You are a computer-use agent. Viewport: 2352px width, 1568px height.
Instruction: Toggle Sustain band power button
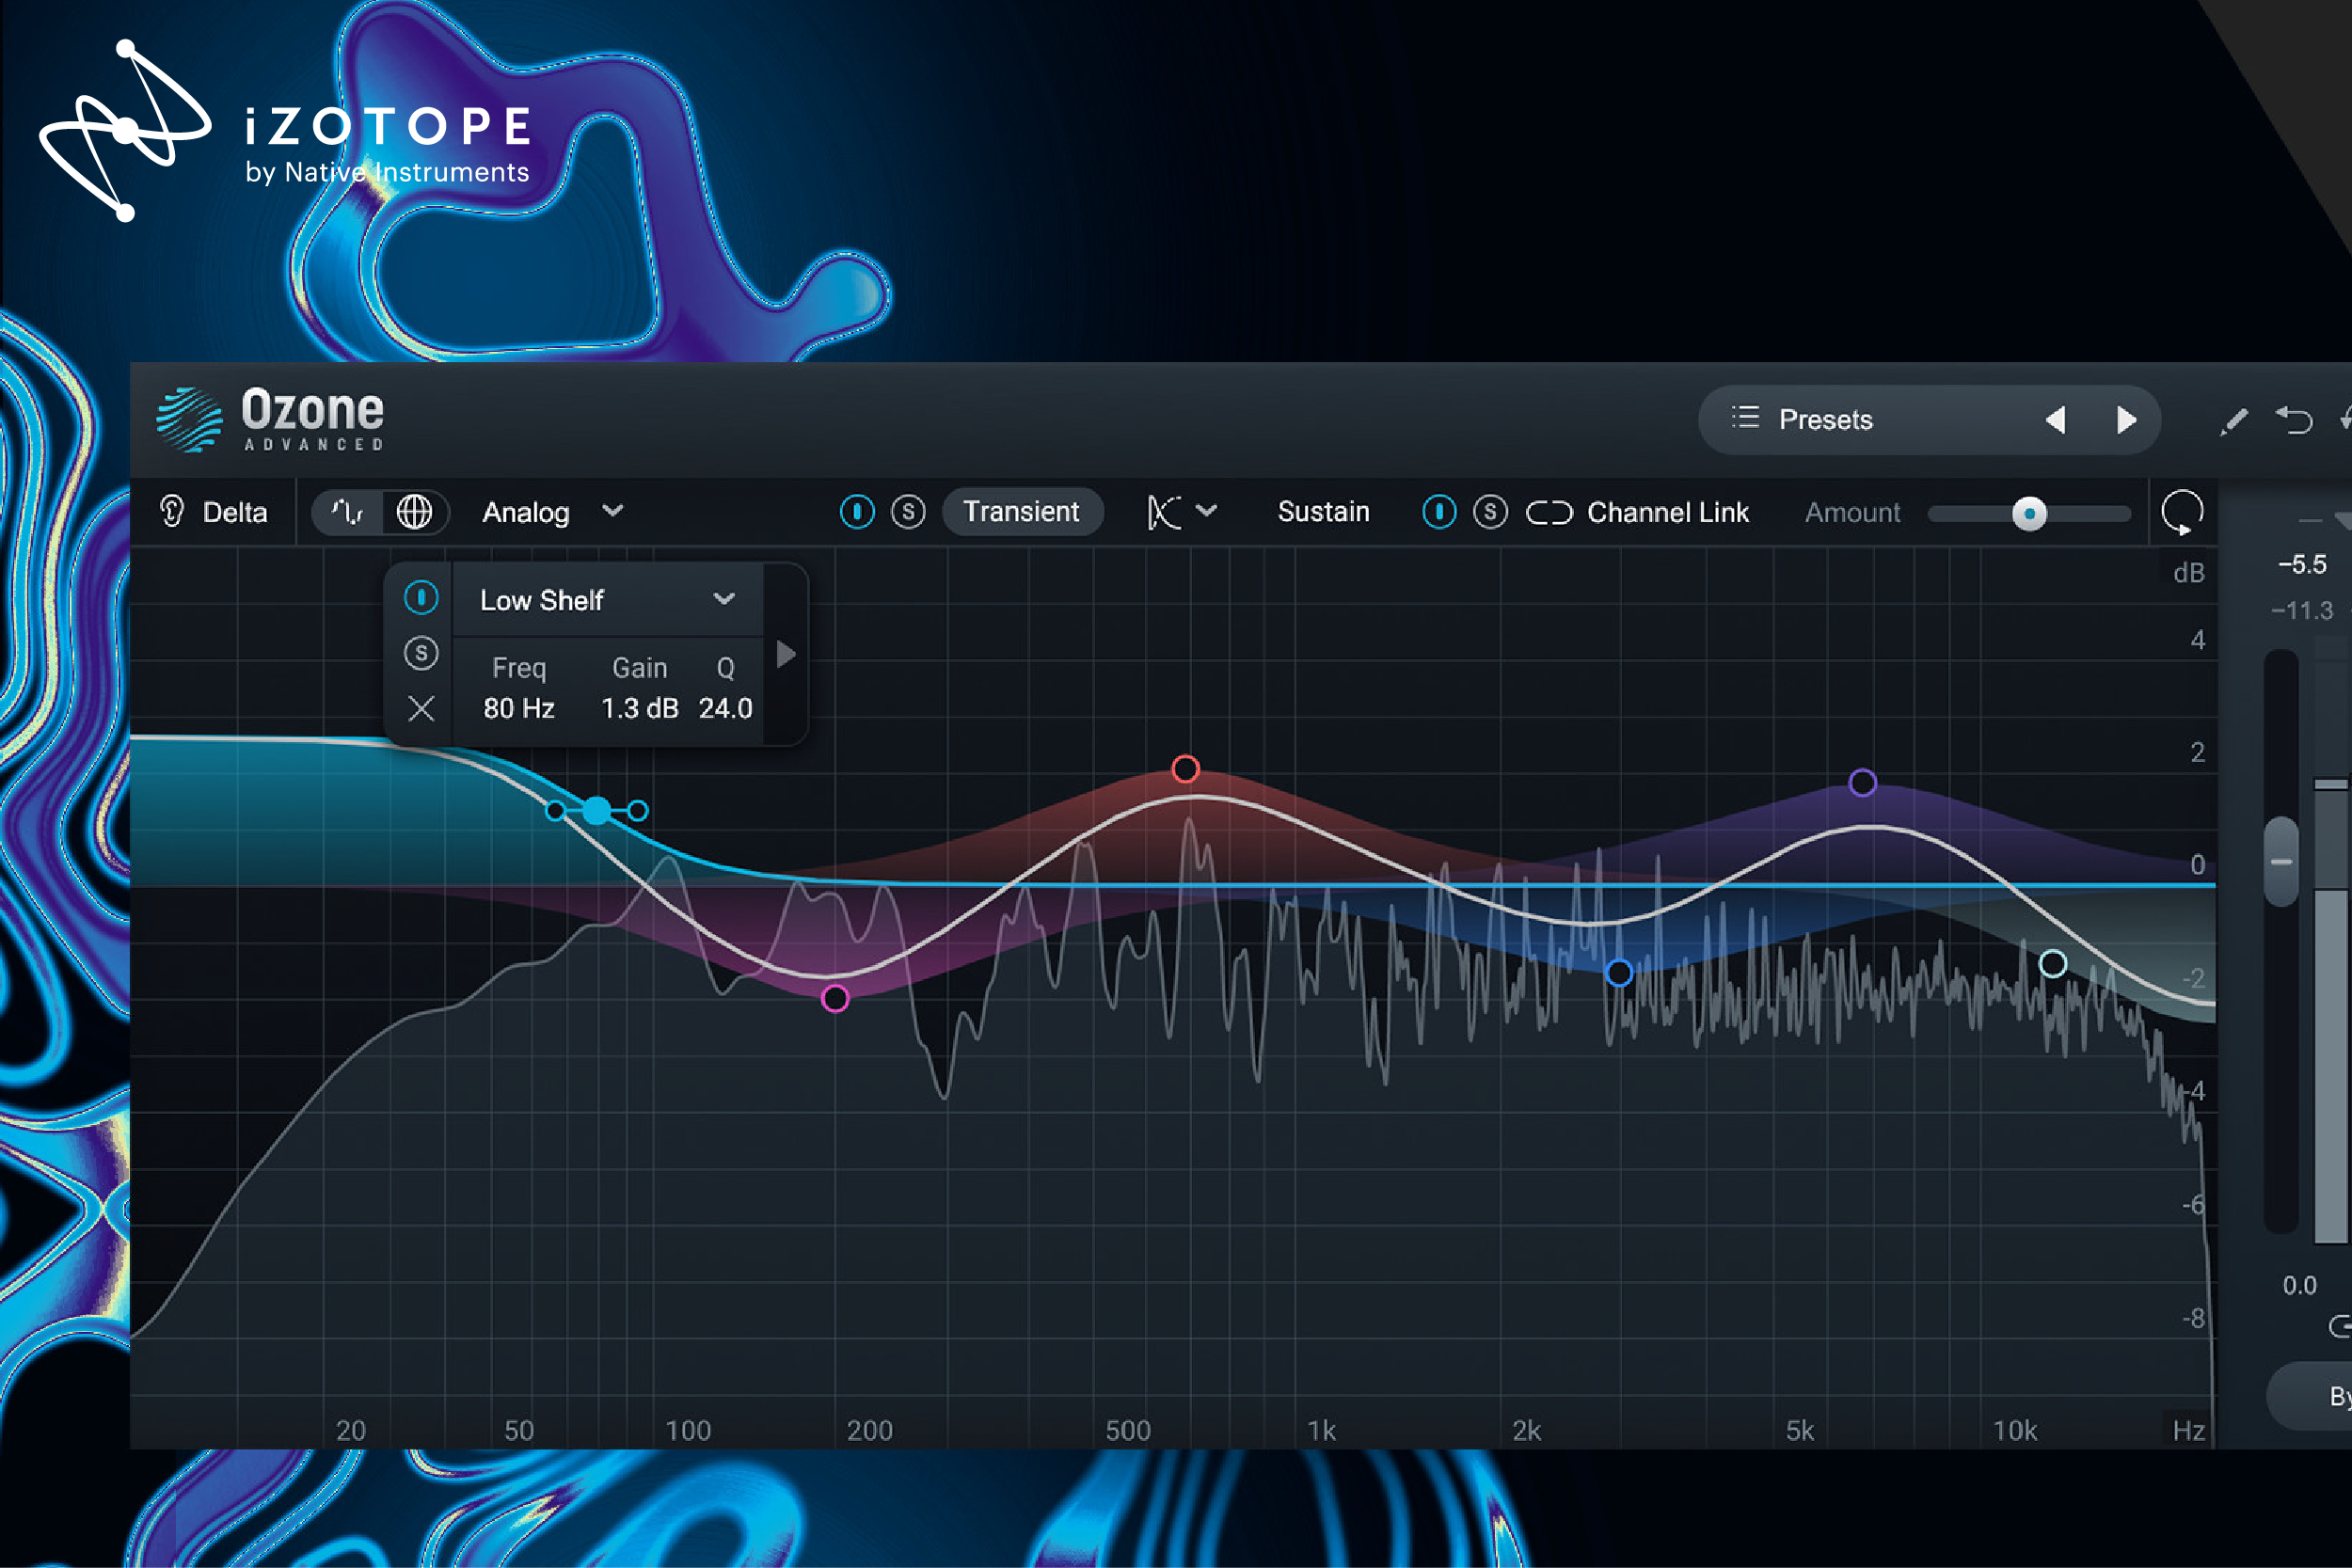pyautogui.click(x=1439, y=512)
